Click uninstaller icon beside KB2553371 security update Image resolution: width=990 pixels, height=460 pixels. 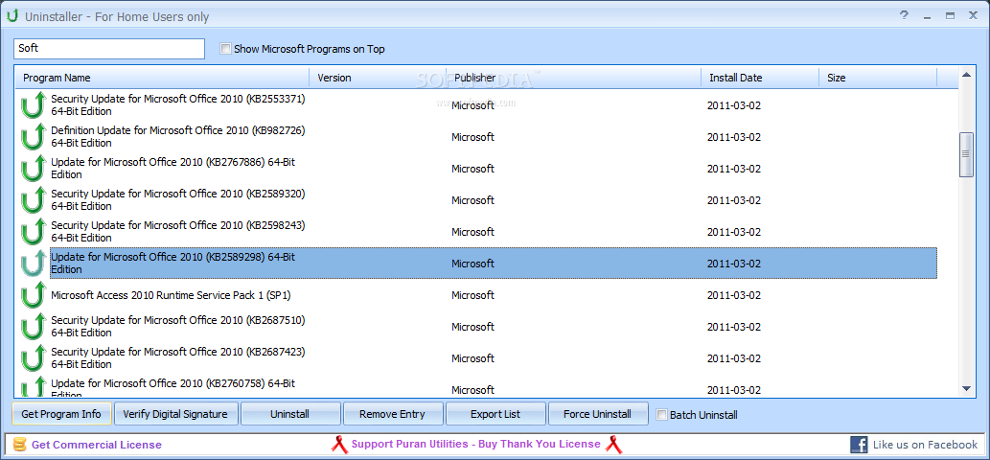coord(34,105)
